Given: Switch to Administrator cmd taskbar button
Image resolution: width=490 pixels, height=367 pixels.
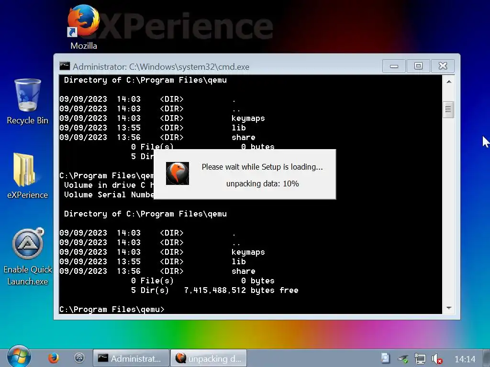Looking at the screenshot, I should [x=131, y=358].
